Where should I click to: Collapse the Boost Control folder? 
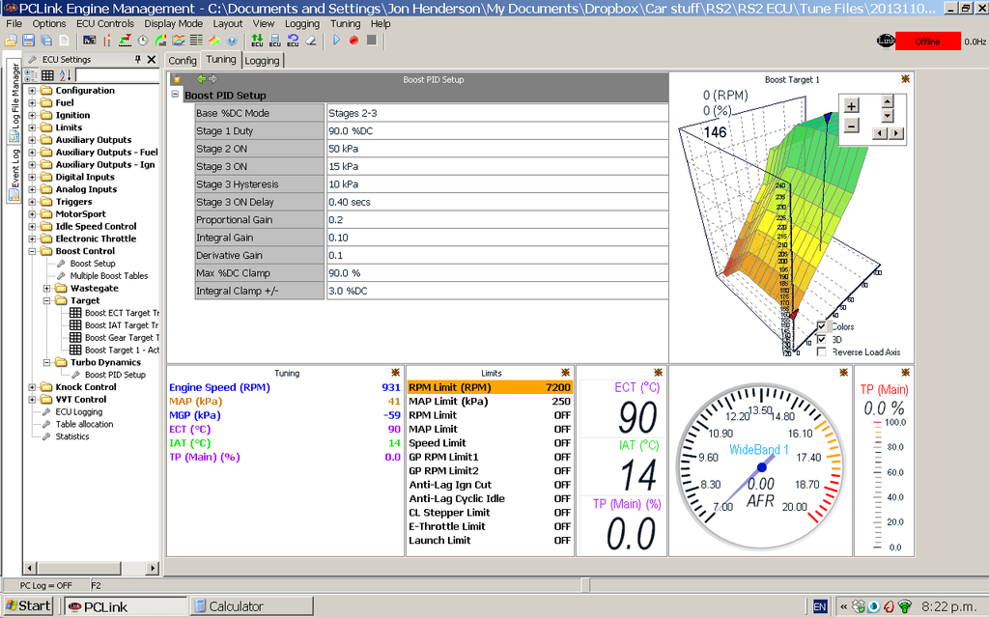click(32, 251)
